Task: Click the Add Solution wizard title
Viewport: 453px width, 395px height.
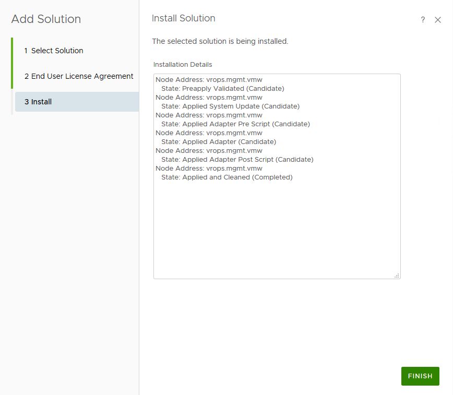Action: tap(46, 19)
